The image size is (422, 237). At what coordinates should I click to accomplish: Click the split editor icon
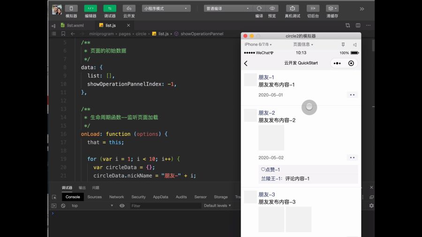[x=358, y=25]
